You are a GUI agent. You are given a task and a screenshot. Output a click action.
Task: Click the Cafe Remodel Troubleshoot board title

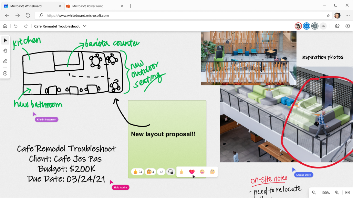tap(57, 26)
